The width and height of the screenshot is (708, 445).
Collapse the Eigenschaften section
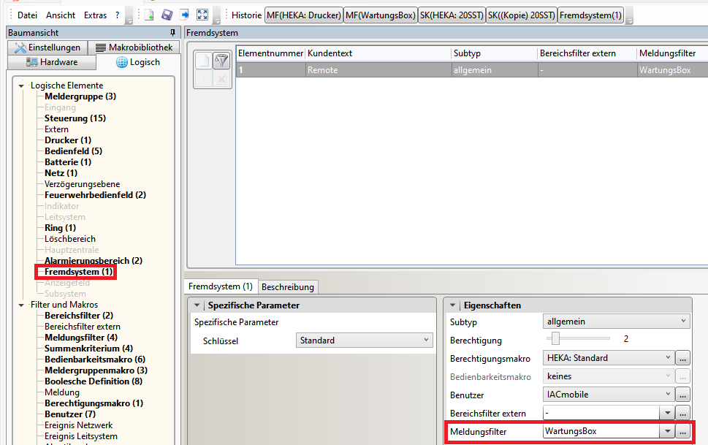[x=452, y=305]
